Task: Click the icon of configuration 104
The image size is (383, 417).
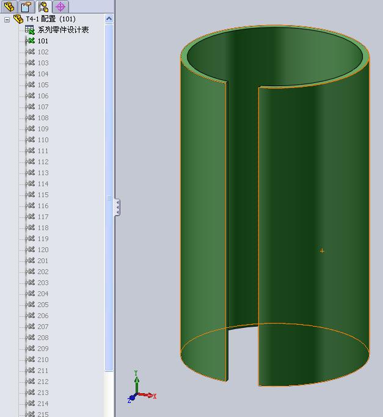Action: (x=31, y=74)
